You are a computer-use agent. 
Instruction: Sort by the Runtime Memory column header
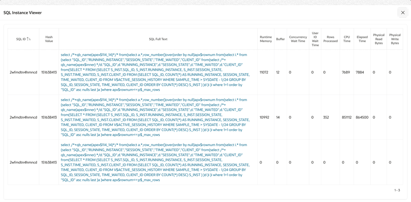coord(265,39)
